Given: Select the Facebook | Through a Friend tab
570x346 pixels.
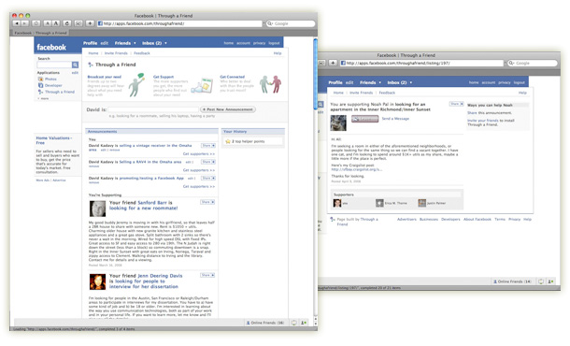Looking at the screenshot, I should coord(40,33).
